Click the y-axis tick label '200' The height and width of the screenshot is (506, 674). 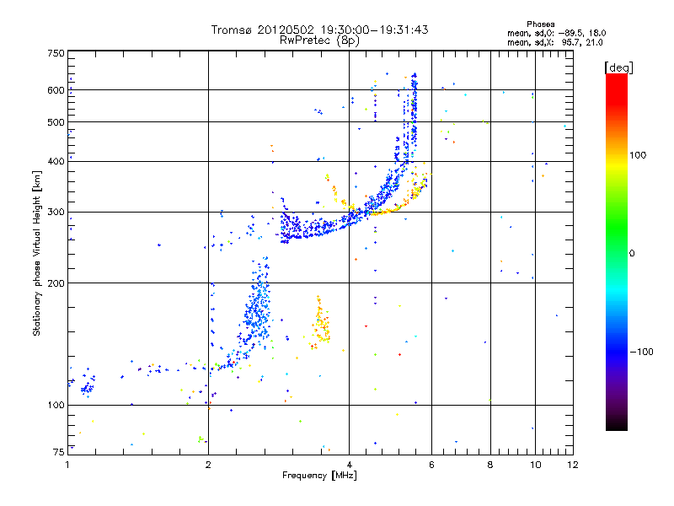(x=56, y=283)
